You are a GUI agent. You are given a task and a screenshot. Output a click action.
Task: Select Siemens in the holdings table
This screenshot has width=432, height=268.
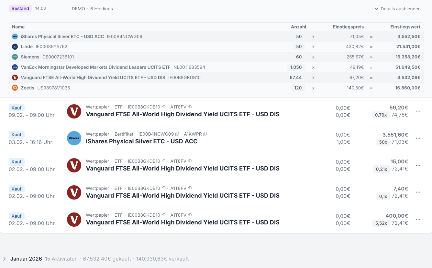tap(30, 57)
